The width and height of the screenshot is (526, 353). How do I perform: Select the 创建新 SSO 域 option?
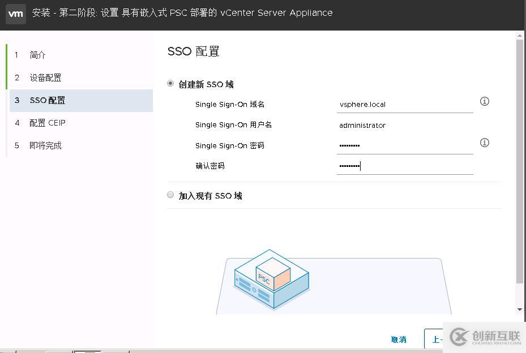[170, 83]
